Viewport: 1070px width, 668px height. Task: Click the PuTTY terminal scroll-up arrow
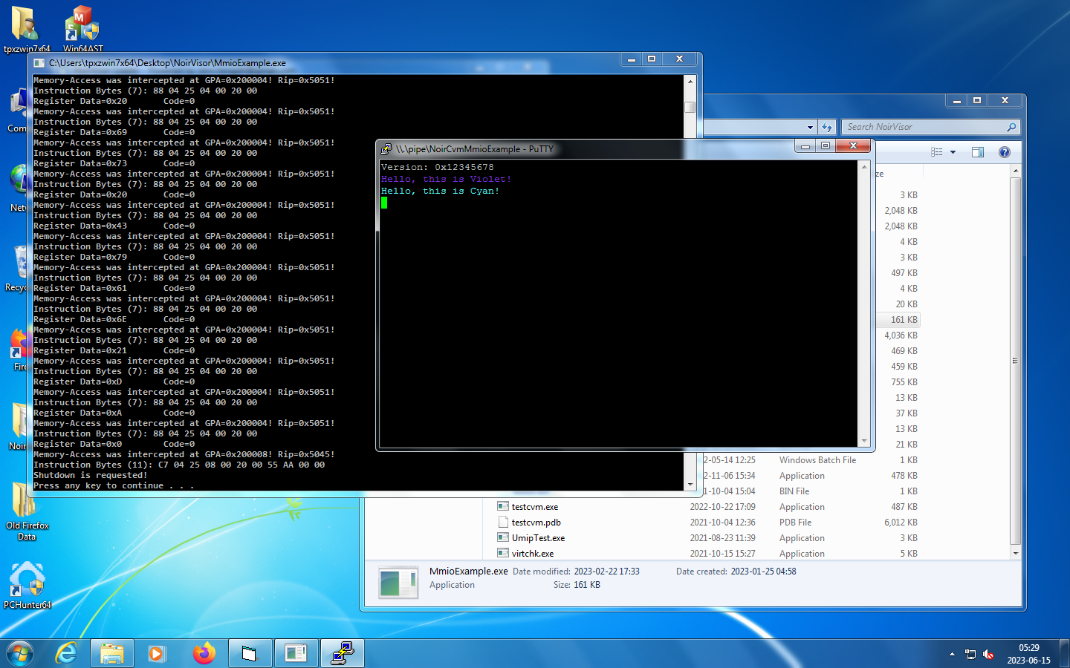864,167
